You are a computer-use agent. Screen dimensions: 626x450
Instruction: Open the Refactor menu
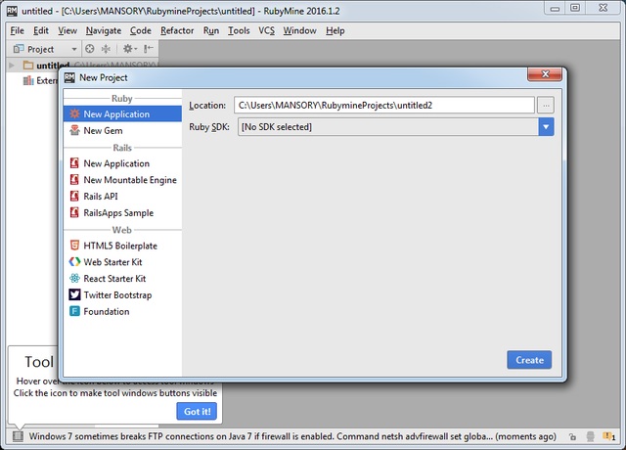(177, 30)
